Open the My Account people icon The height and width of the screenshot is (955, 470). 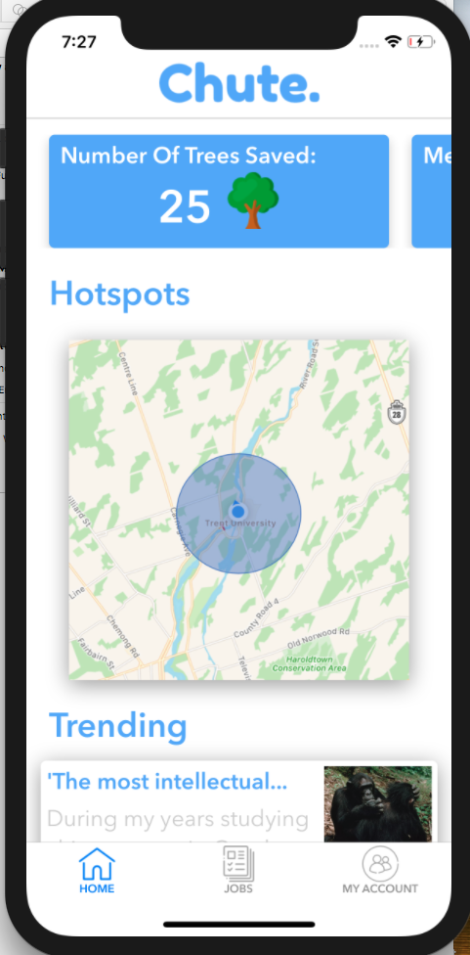[x=380, y=864]
